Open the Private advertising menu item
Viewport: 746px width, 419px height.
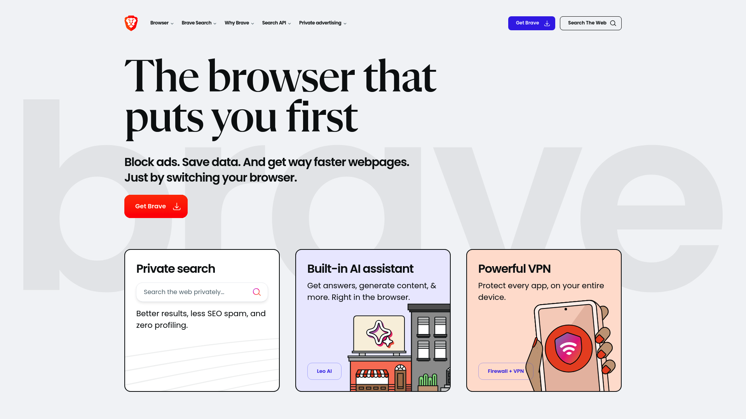click(322, 23)
